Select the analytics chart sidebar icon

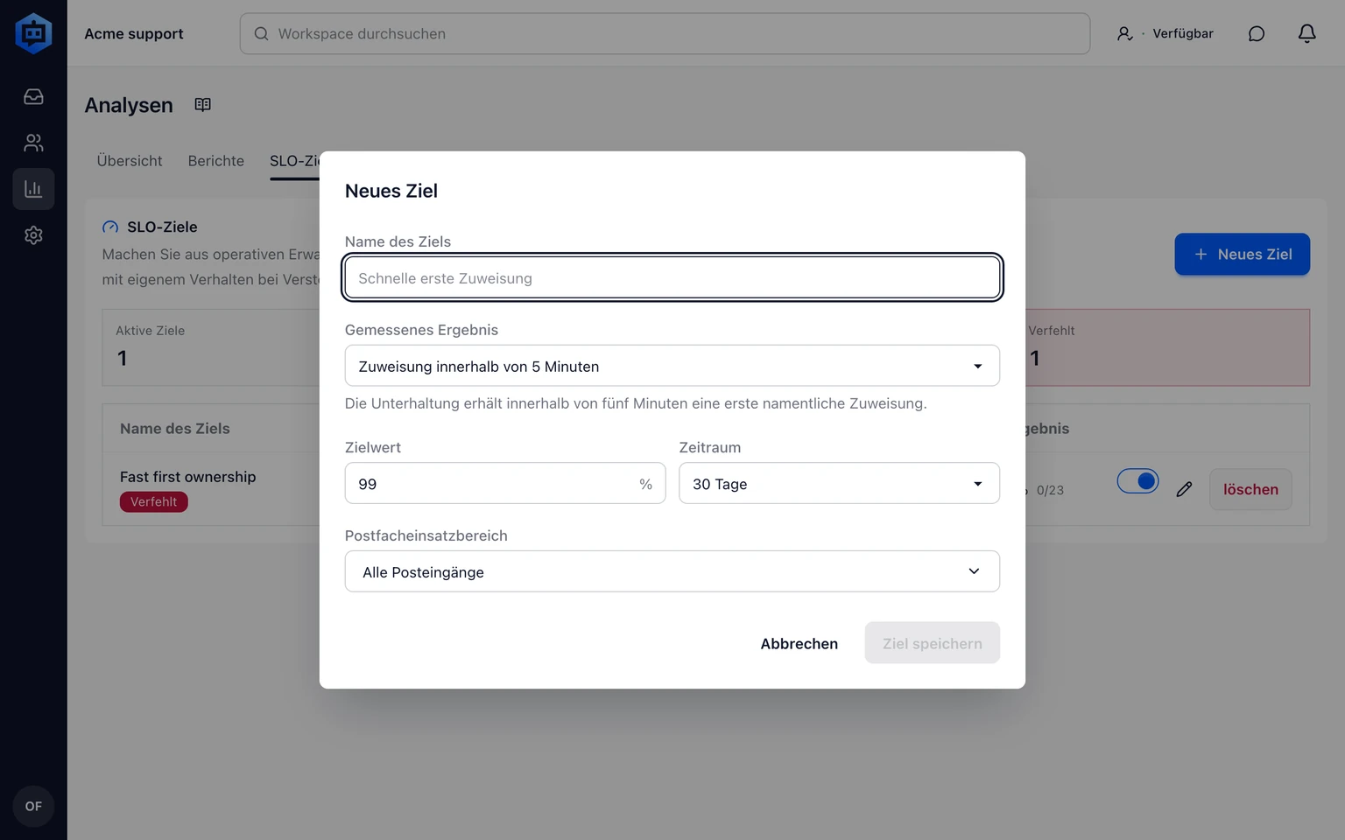33,189
